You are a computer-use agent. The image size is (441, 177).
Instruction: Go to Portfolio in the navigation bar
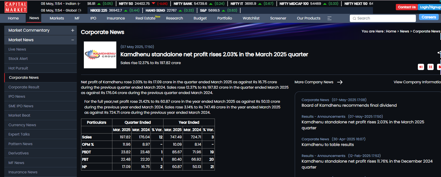225,18
